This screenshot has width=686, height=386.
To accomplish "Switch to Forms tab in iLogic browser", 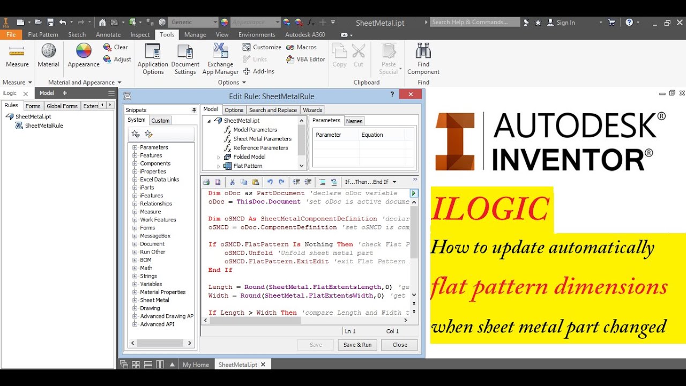I will pos(33,106).
